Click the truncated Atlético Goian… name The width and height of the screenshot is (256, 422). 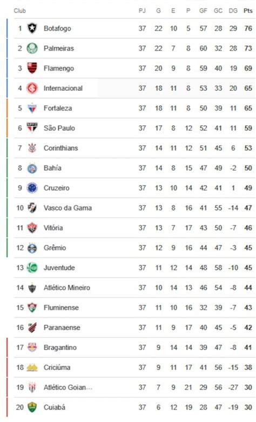[68, 387]
